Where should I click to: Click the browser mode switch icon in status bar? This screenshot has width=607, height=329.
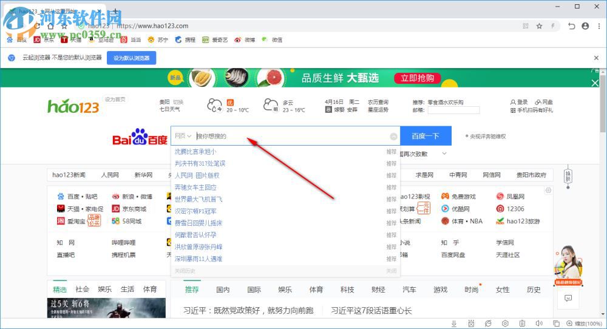tap(488, 323)
